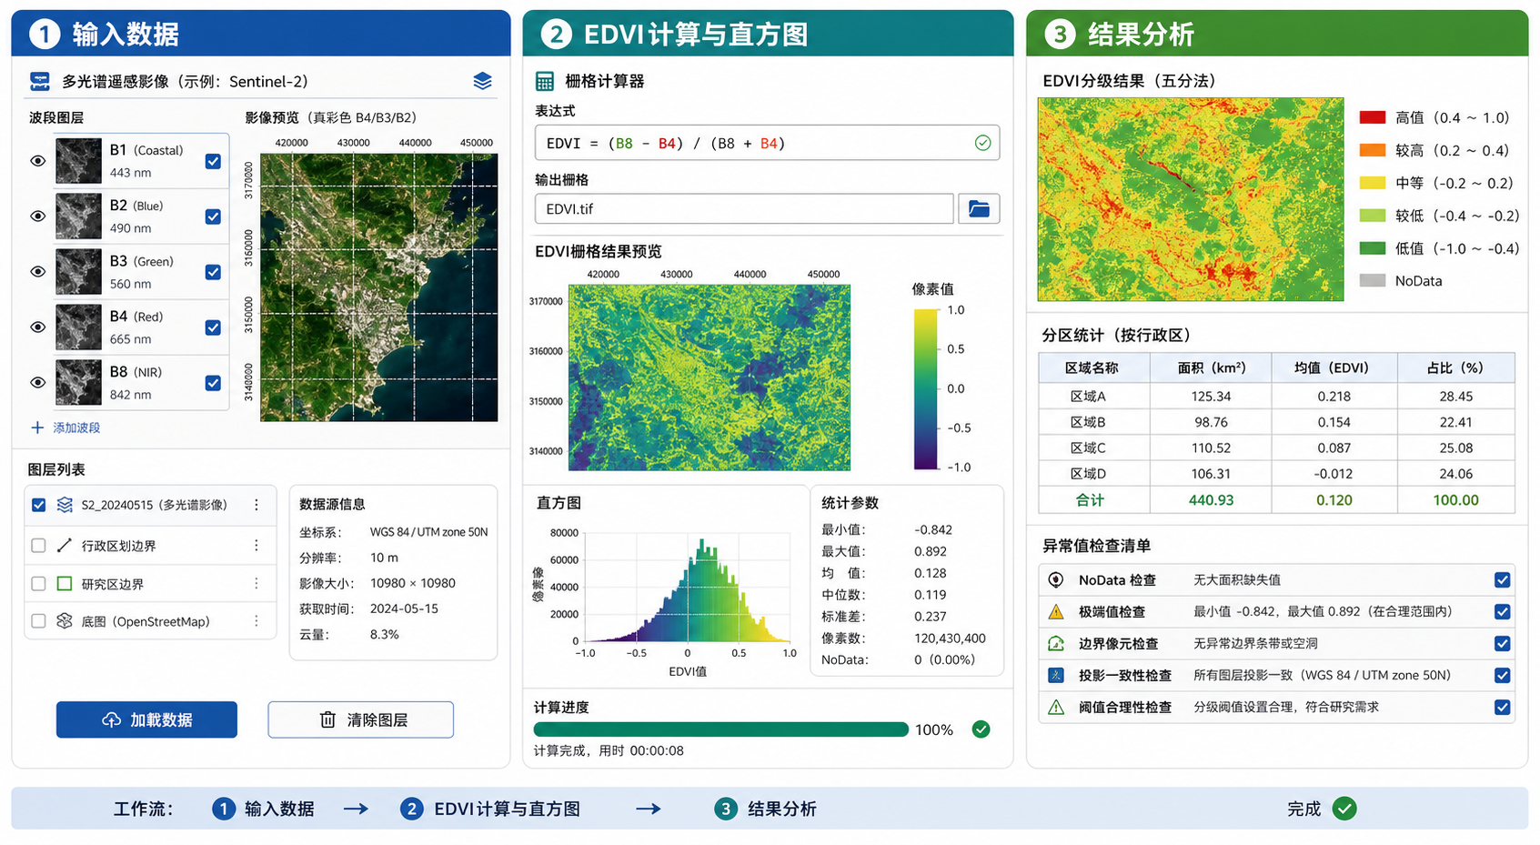The width and height of the screenshot is (1540, 845).
Task: Click the OpenStreetMap basemap layer icon
Action: [65, 621]
